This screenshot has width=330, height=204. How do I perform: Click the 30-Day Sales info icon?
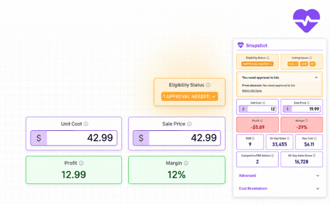(288, 138)
